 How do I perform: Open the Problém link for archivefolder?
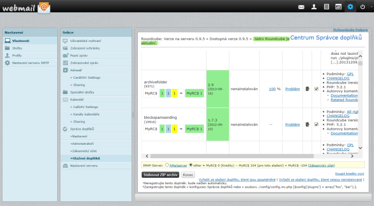[292, 89]
